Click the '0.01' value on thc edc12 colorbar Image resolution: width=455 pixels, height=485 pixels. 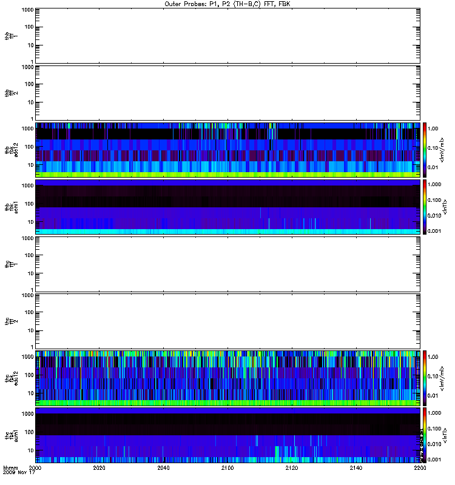coord(433,396)
